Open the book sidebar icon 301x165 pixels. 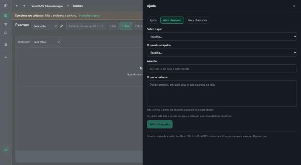6,33
